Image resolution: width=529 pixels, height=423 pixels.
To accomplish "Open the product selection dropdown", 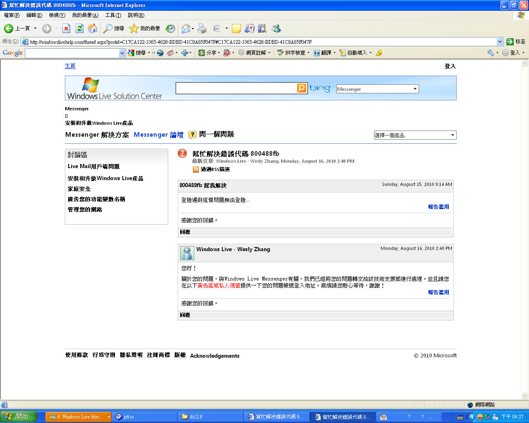I will (x=453, y=135).
